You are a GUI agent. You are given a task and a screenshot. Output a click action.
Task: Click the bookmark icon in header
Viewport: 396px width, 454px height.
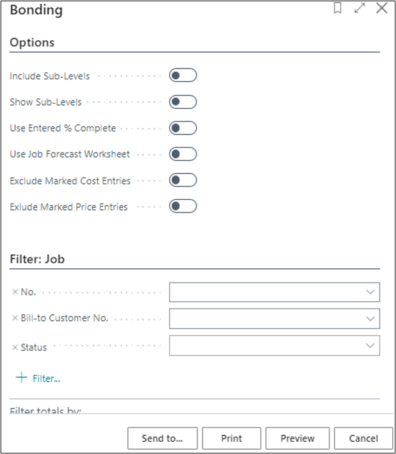point(338,9)
